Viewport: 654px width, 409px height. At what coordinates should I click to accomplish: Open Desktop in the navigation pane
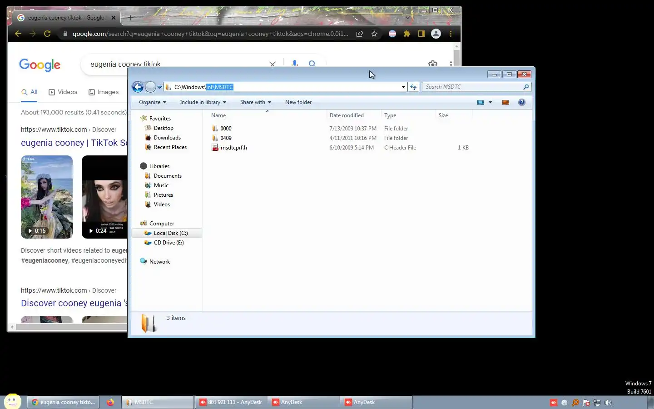pyautogui.click(x=159, y=128)
